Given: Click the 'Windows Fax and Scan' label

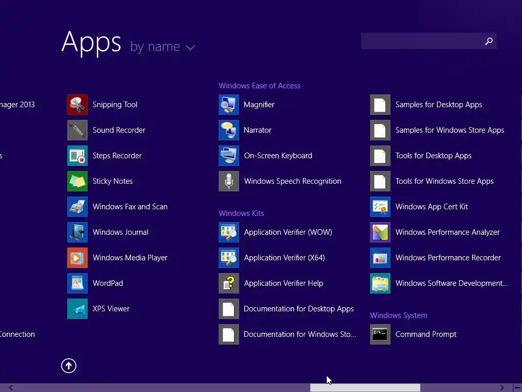Looking at the screenshot, I should pyautogui.click(x=130, y=207).
